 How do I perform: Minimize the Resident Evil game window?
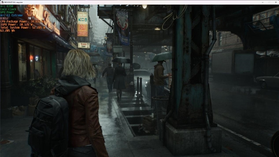[263, 2]
